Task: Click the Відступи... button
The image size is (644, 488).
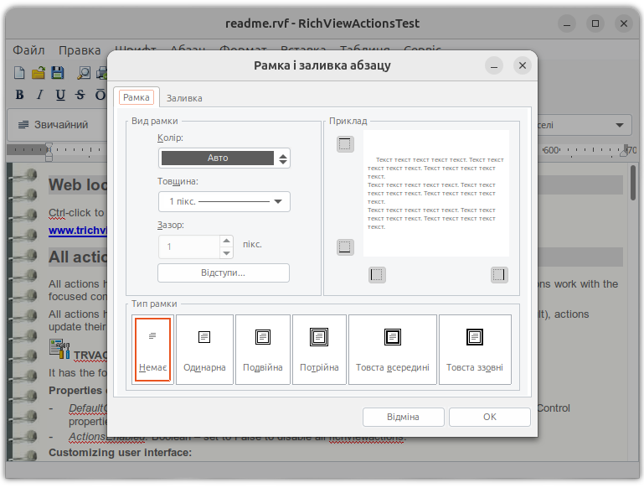Action: (x=224, y=273)
